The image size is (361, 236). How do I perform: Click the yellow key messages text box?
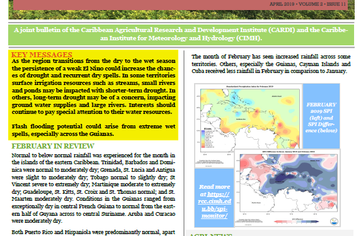tap(93, 95)
